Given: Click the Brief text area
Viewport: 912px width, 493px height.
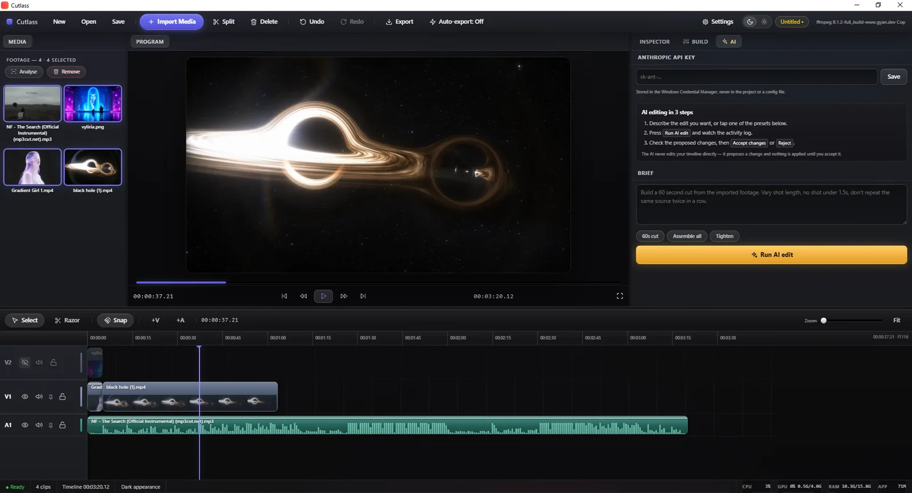Looking at the screenshot, I should pos(771,204).
